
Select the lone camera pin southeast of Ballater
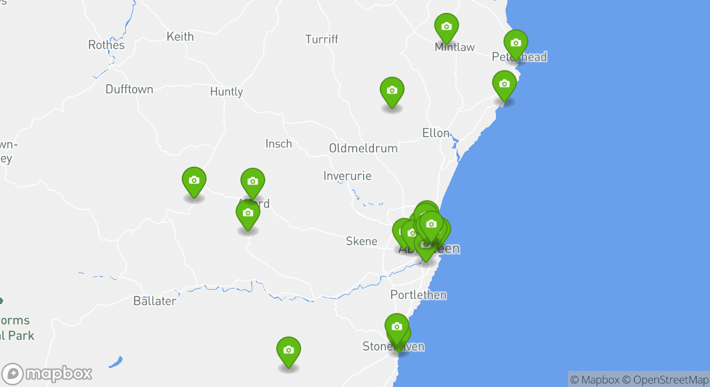pos(289,351)
